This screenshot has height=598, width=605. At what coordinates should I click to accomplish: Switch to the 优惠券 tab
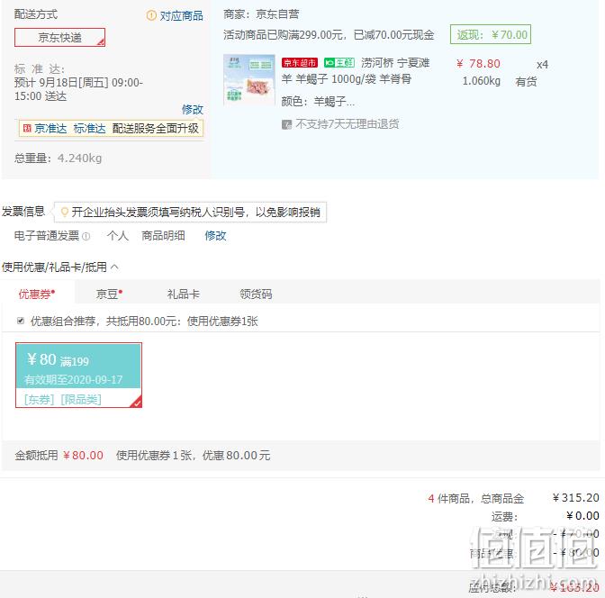point(37,294)
